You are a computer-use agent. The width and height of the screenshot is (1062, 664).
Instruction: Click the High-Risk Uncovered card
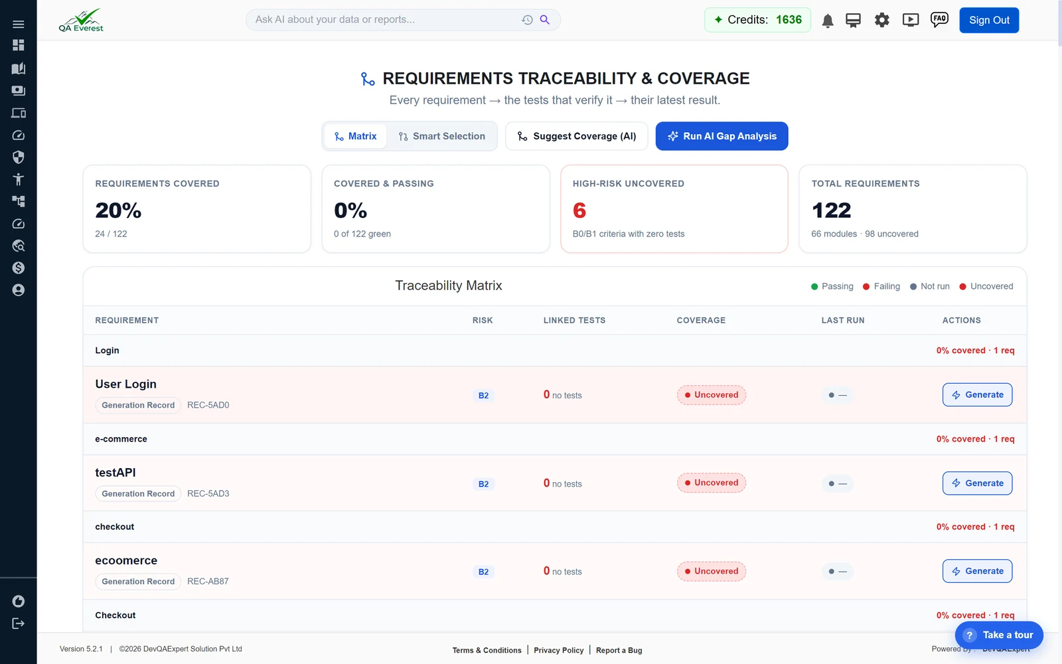(x=674, y=208)
